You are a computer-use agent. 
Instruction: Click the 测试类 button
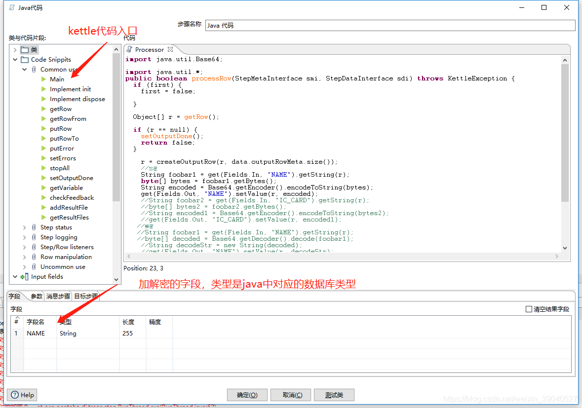click(334, 395)
